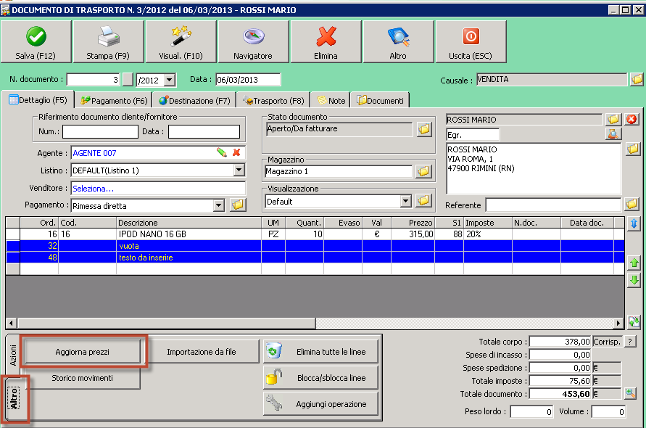Click the green pencil edit icon for Agente

click(x=222, y=153)
